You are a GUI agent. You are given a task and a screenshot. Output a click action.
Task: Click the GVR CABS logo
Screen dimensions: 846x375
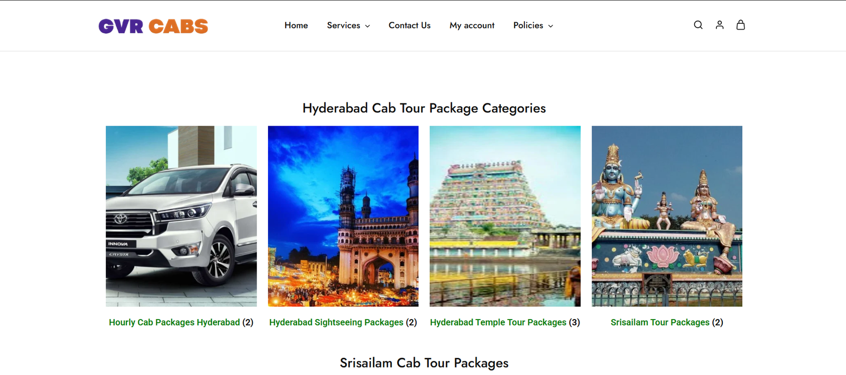pos(153,26)
